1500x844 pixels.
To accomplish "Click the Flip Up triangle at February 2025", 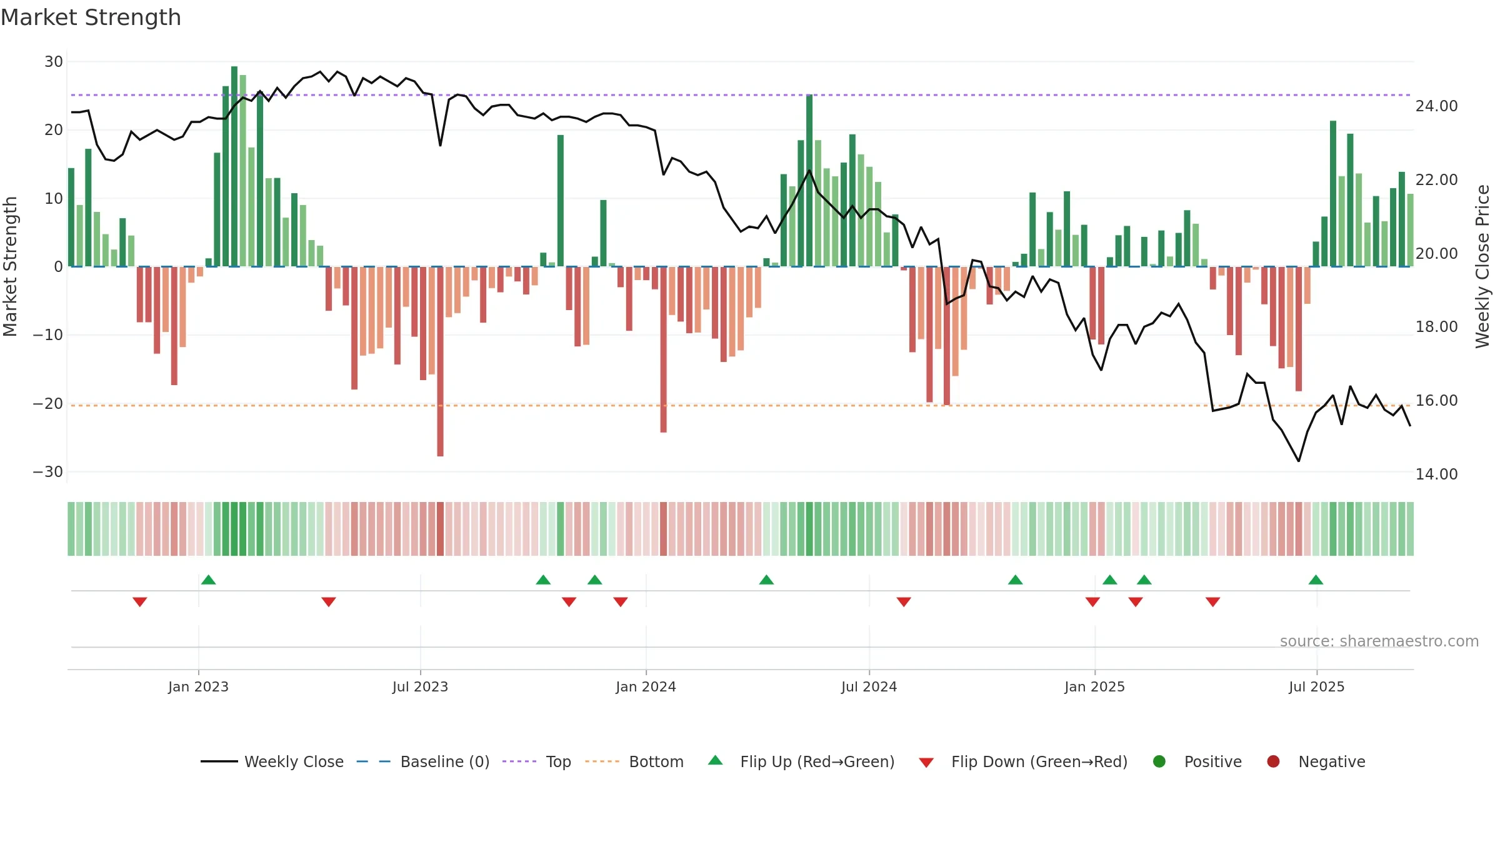I will coord(1144,580).
